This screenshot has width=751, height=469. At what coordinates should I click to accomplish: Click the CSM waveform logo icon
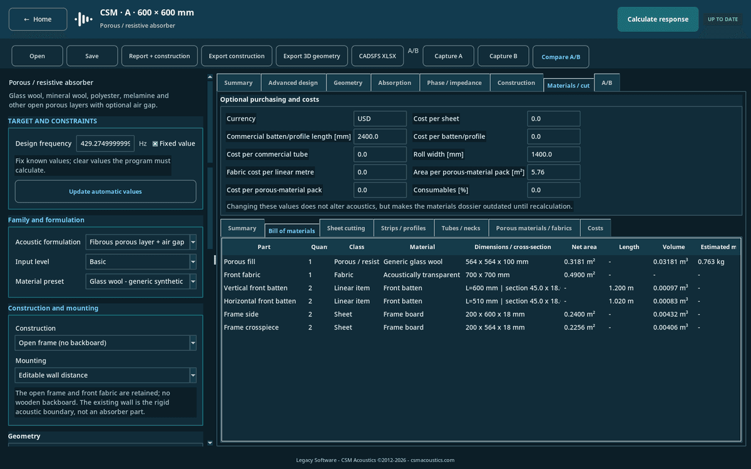[x=83, y=19]
